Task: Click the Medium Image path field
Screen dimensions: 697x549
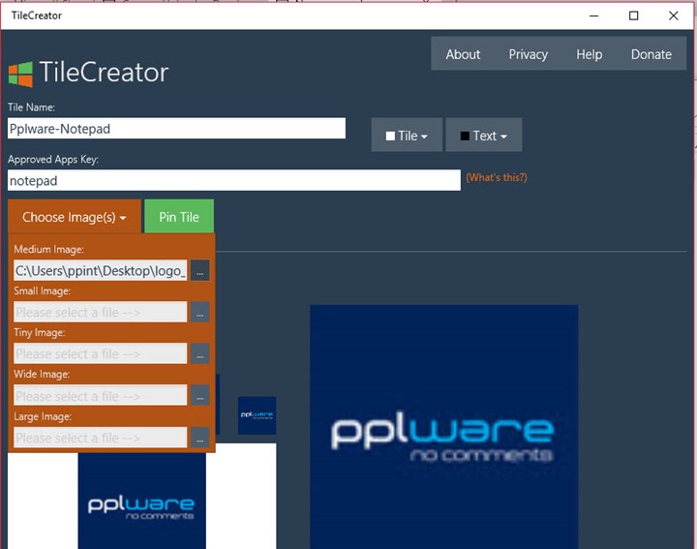Action: 100,270
